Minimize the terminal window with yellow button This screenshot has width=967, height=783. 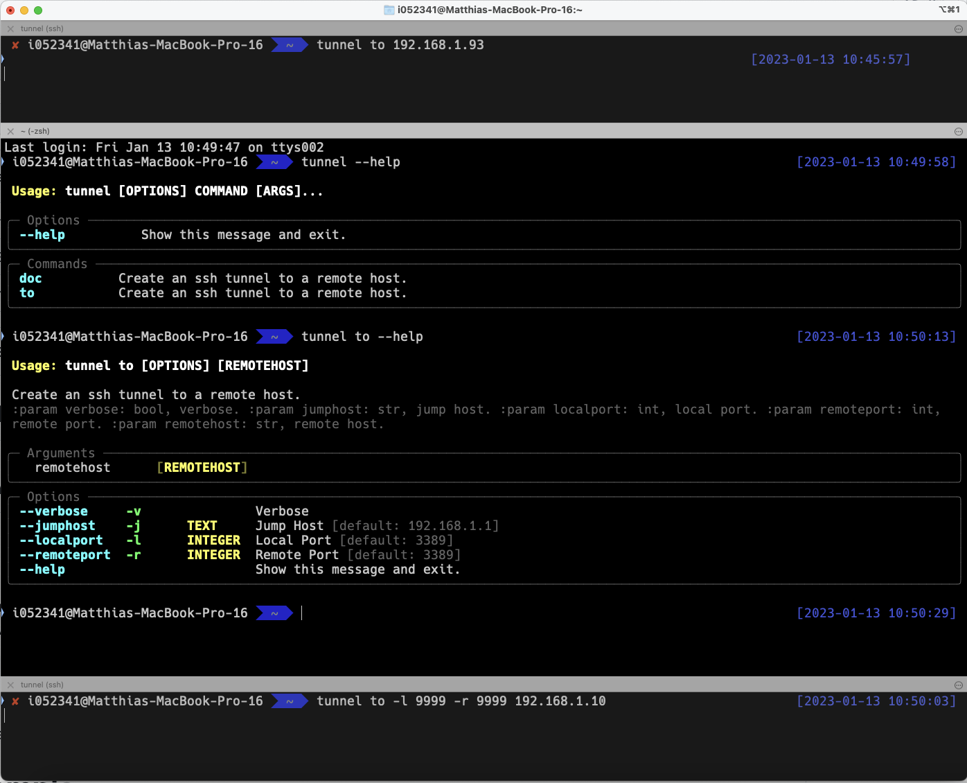pos(24,10)
